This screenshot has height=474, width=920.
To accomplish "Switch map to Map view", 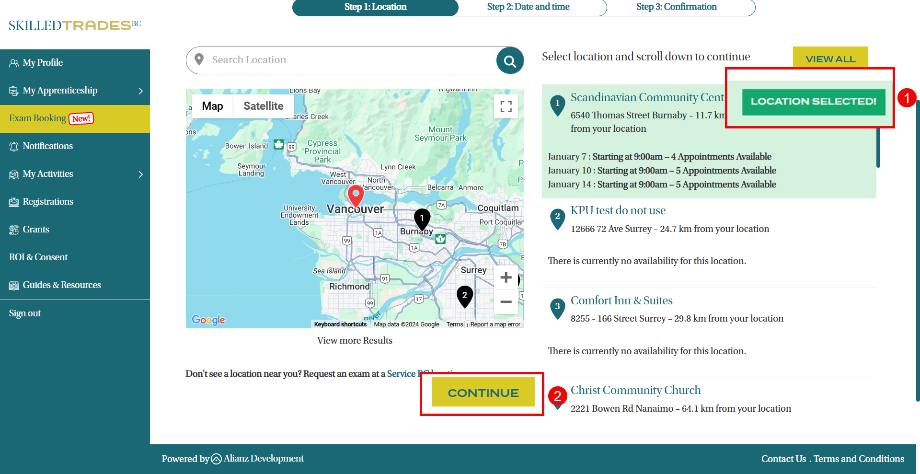I will click(x=212, y=106).
